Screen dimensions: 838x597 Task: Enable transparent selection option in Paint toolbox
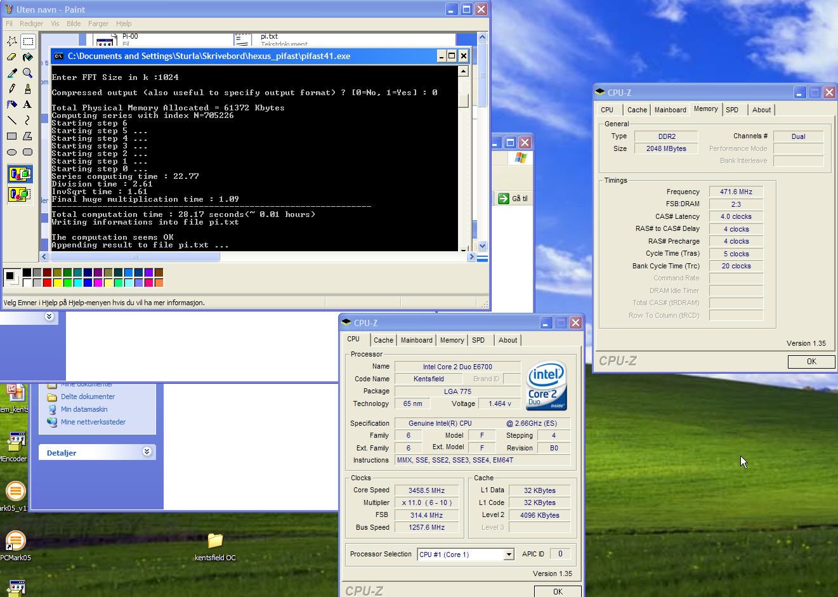point(20,194)
